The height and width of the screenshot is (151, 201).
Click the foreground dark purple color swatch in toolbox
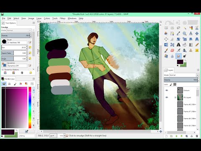click(180, 62)
